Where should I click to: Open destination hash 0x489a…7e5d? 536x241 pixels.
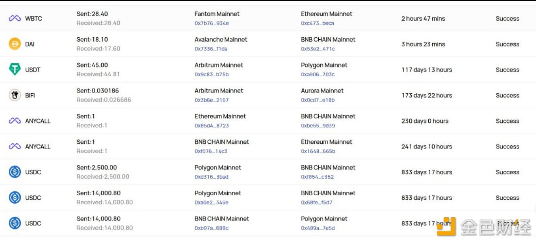coord(318,228)
